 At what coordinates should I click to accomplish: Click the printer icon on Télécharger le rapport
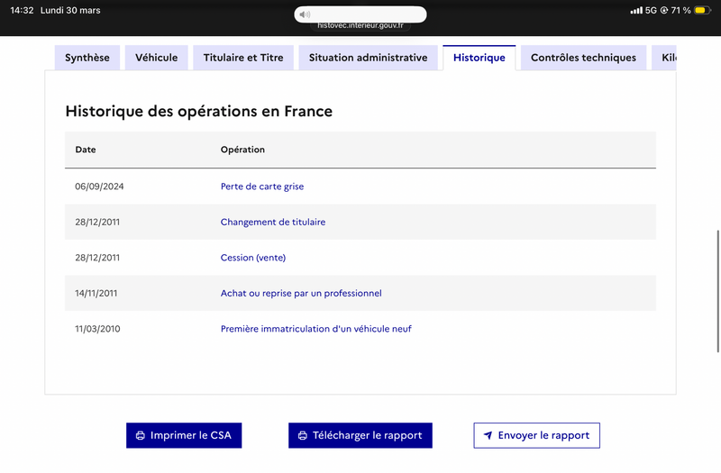(x=303, y=435)
